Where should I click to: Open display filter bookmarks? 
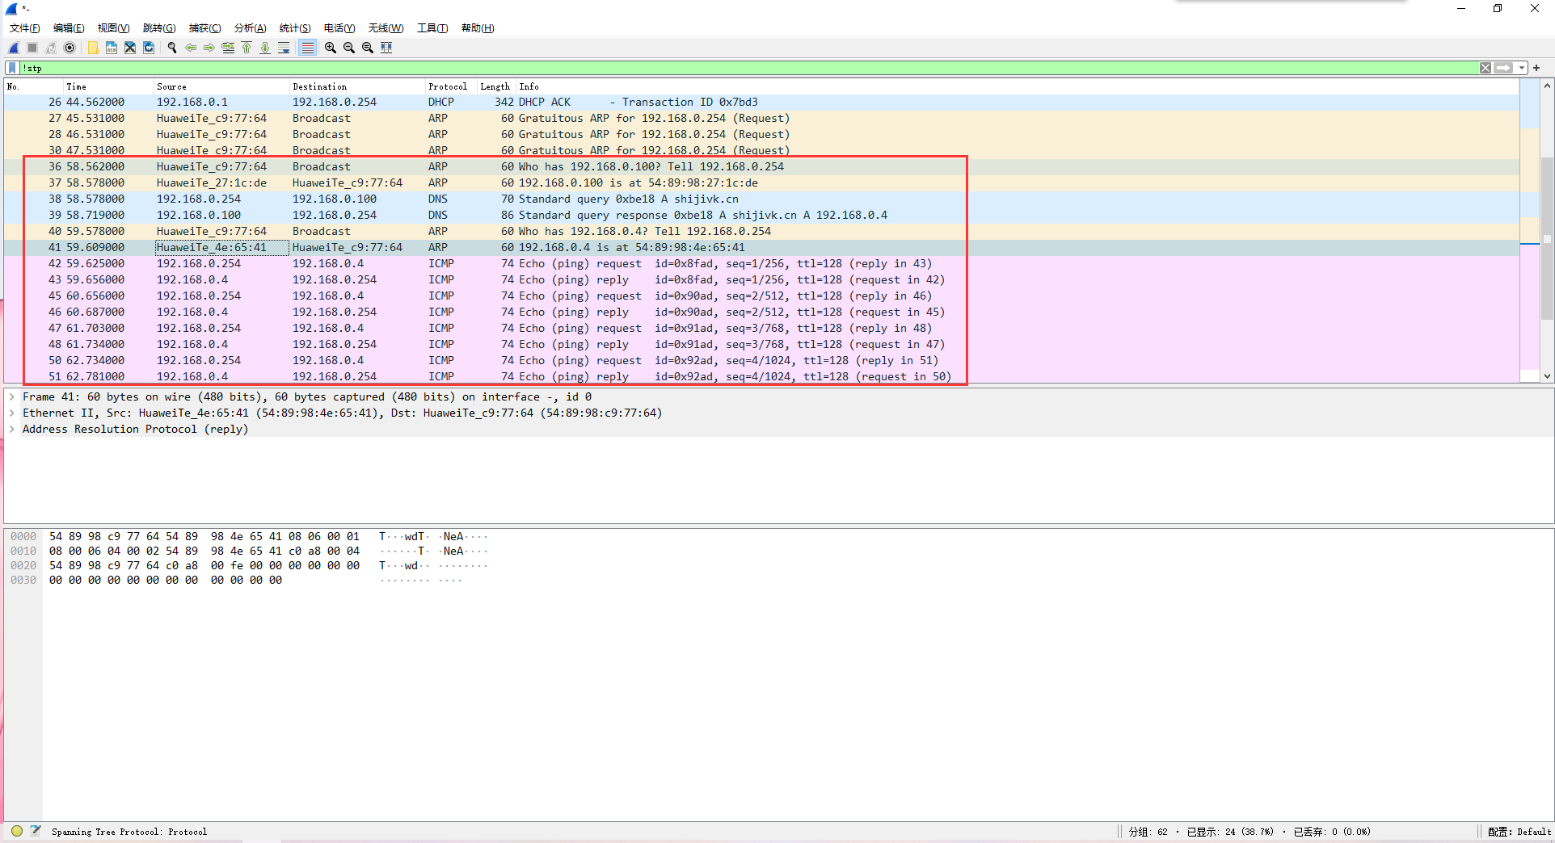click(x=12, y=68)
